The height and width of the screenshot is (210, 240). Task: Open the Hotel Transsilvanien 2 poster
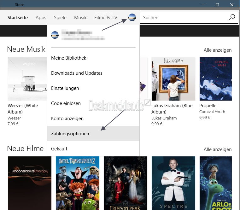coord(78,183)
